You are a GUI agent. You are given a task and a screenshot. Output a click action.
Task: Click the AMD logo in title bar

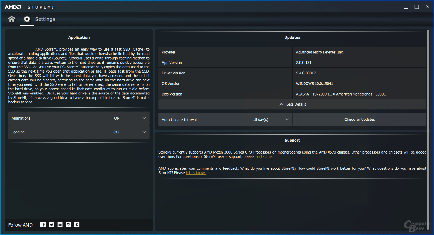[x=13, y=7]
